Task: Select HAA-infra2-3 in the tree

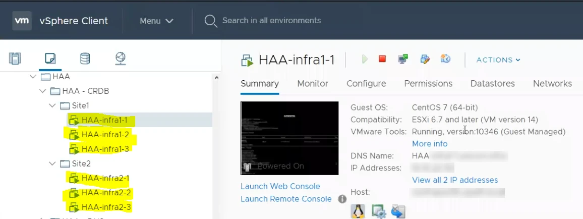Action: [x=106, y=207]
